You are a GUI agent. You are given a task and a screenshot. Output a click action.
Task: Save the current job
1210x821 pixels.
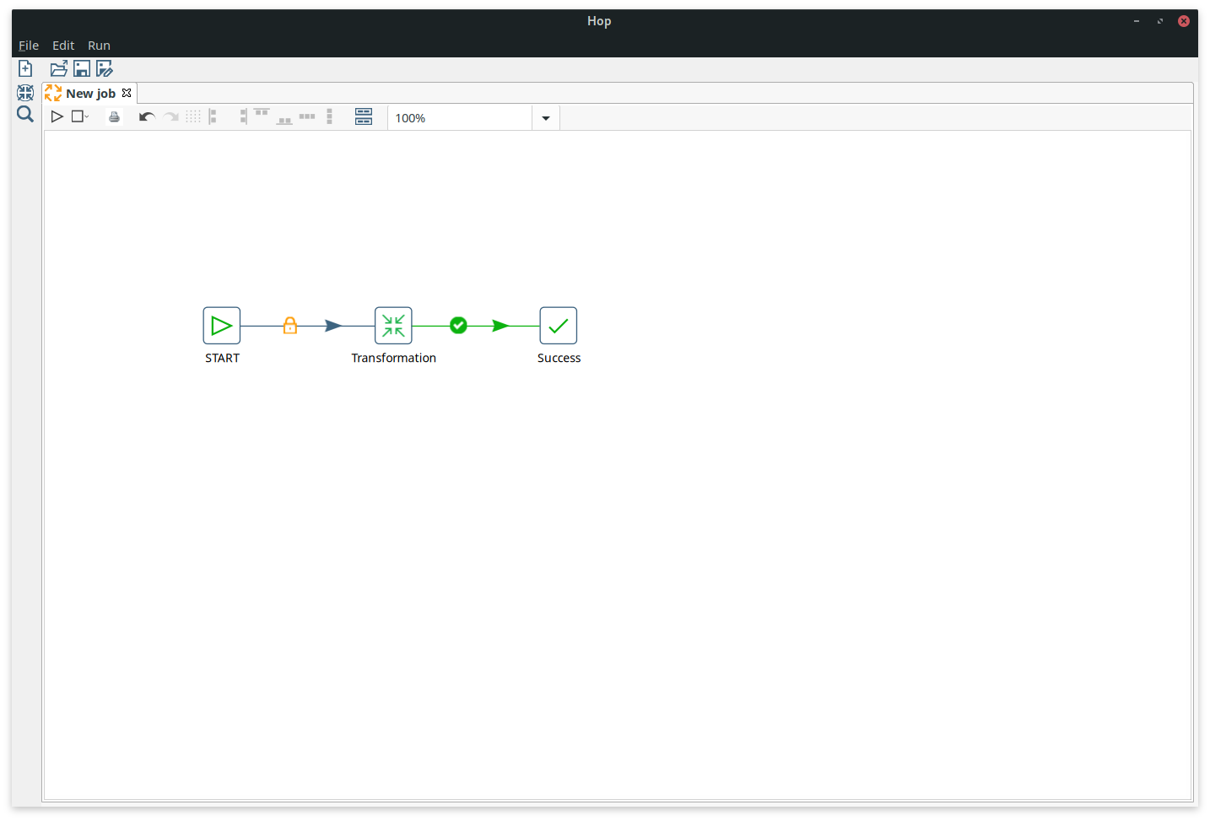click(x=81, y=68)
